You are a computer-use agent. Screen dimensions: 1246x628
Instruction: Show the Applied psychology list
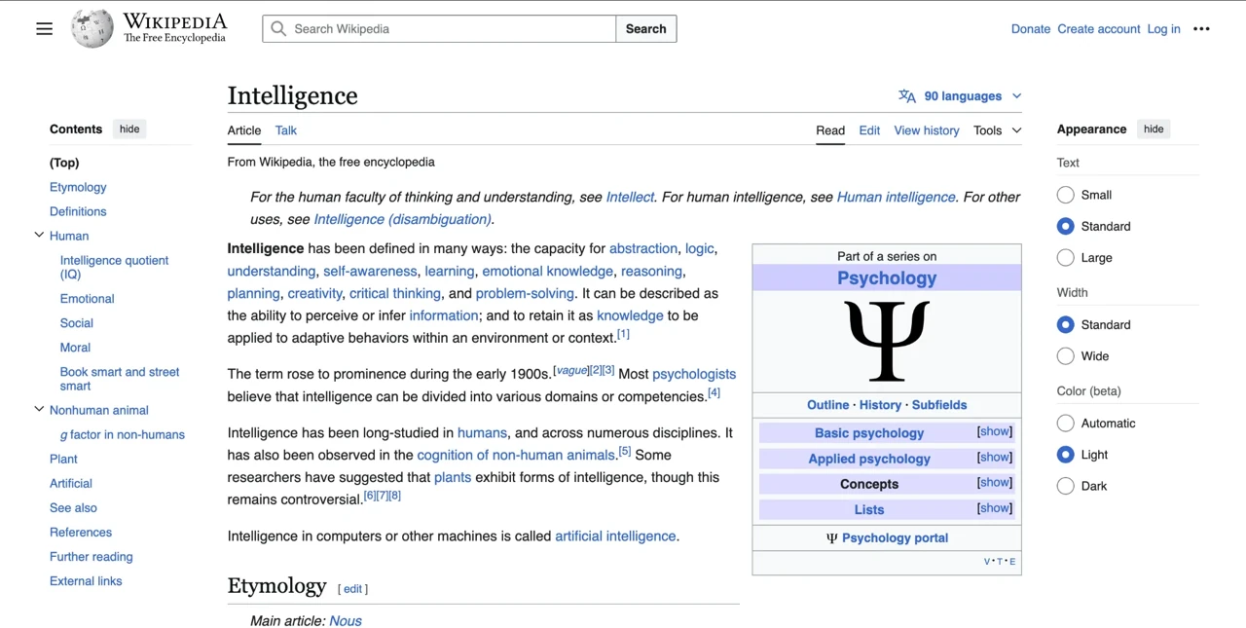[x=994, y=457]
